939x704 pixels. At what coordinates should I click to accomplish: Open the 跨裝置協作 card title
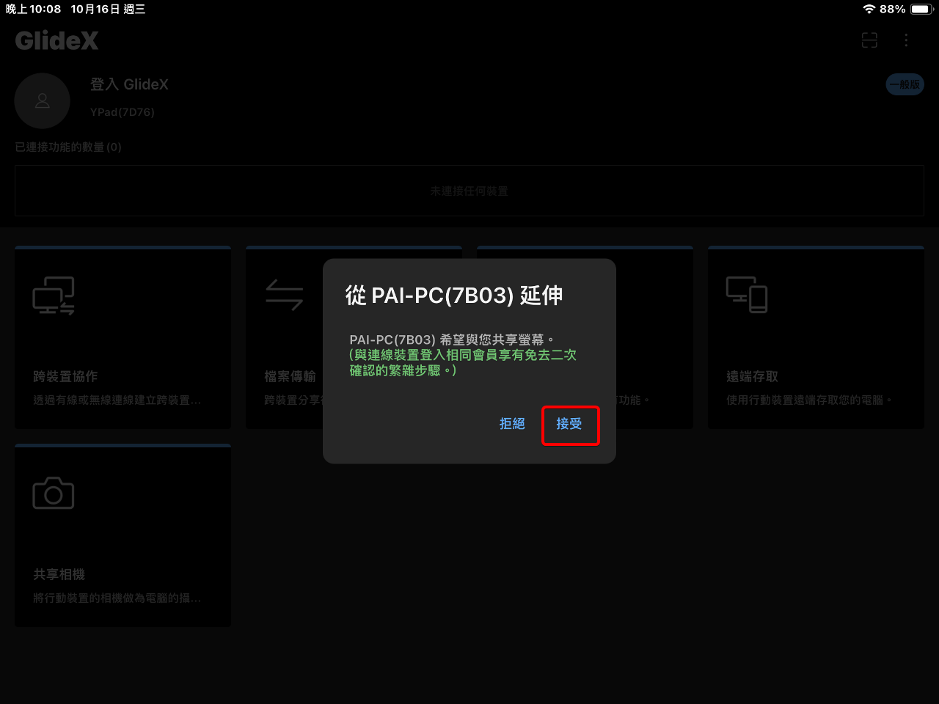tap(65, 376)
